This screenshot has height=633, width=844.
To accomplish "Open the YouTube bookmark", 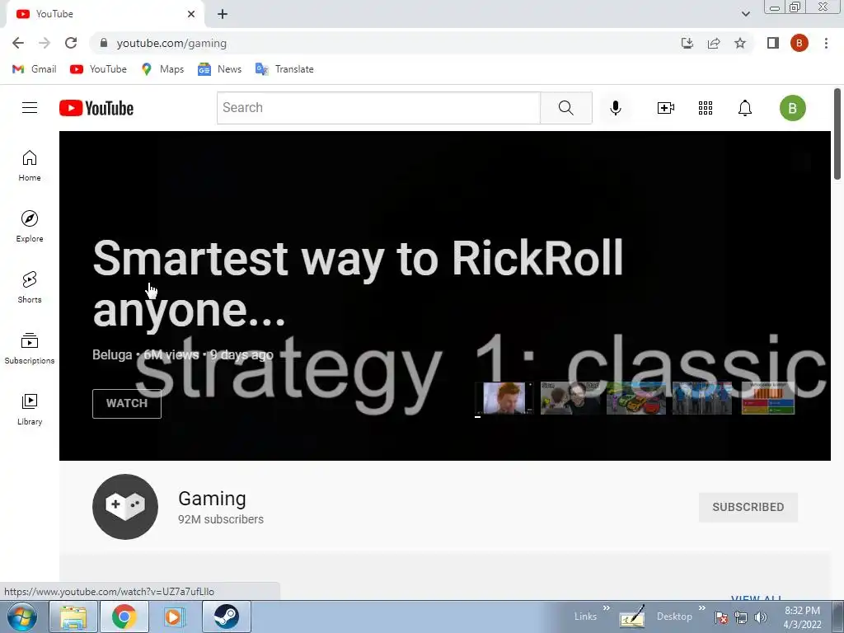I will click(99, 69).
